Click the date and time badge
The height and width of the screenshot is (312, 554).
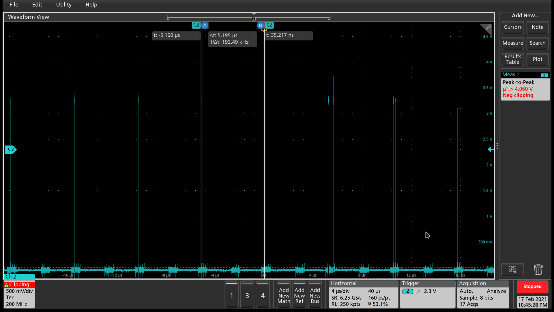[x=532, y=302]
